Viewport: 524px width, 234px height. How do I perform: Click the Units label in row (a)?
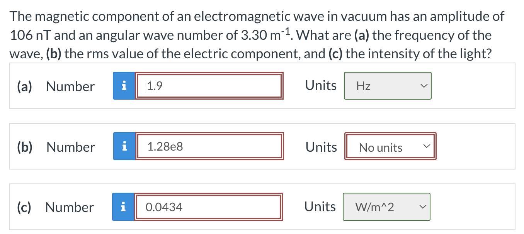(x=320, y=85)
